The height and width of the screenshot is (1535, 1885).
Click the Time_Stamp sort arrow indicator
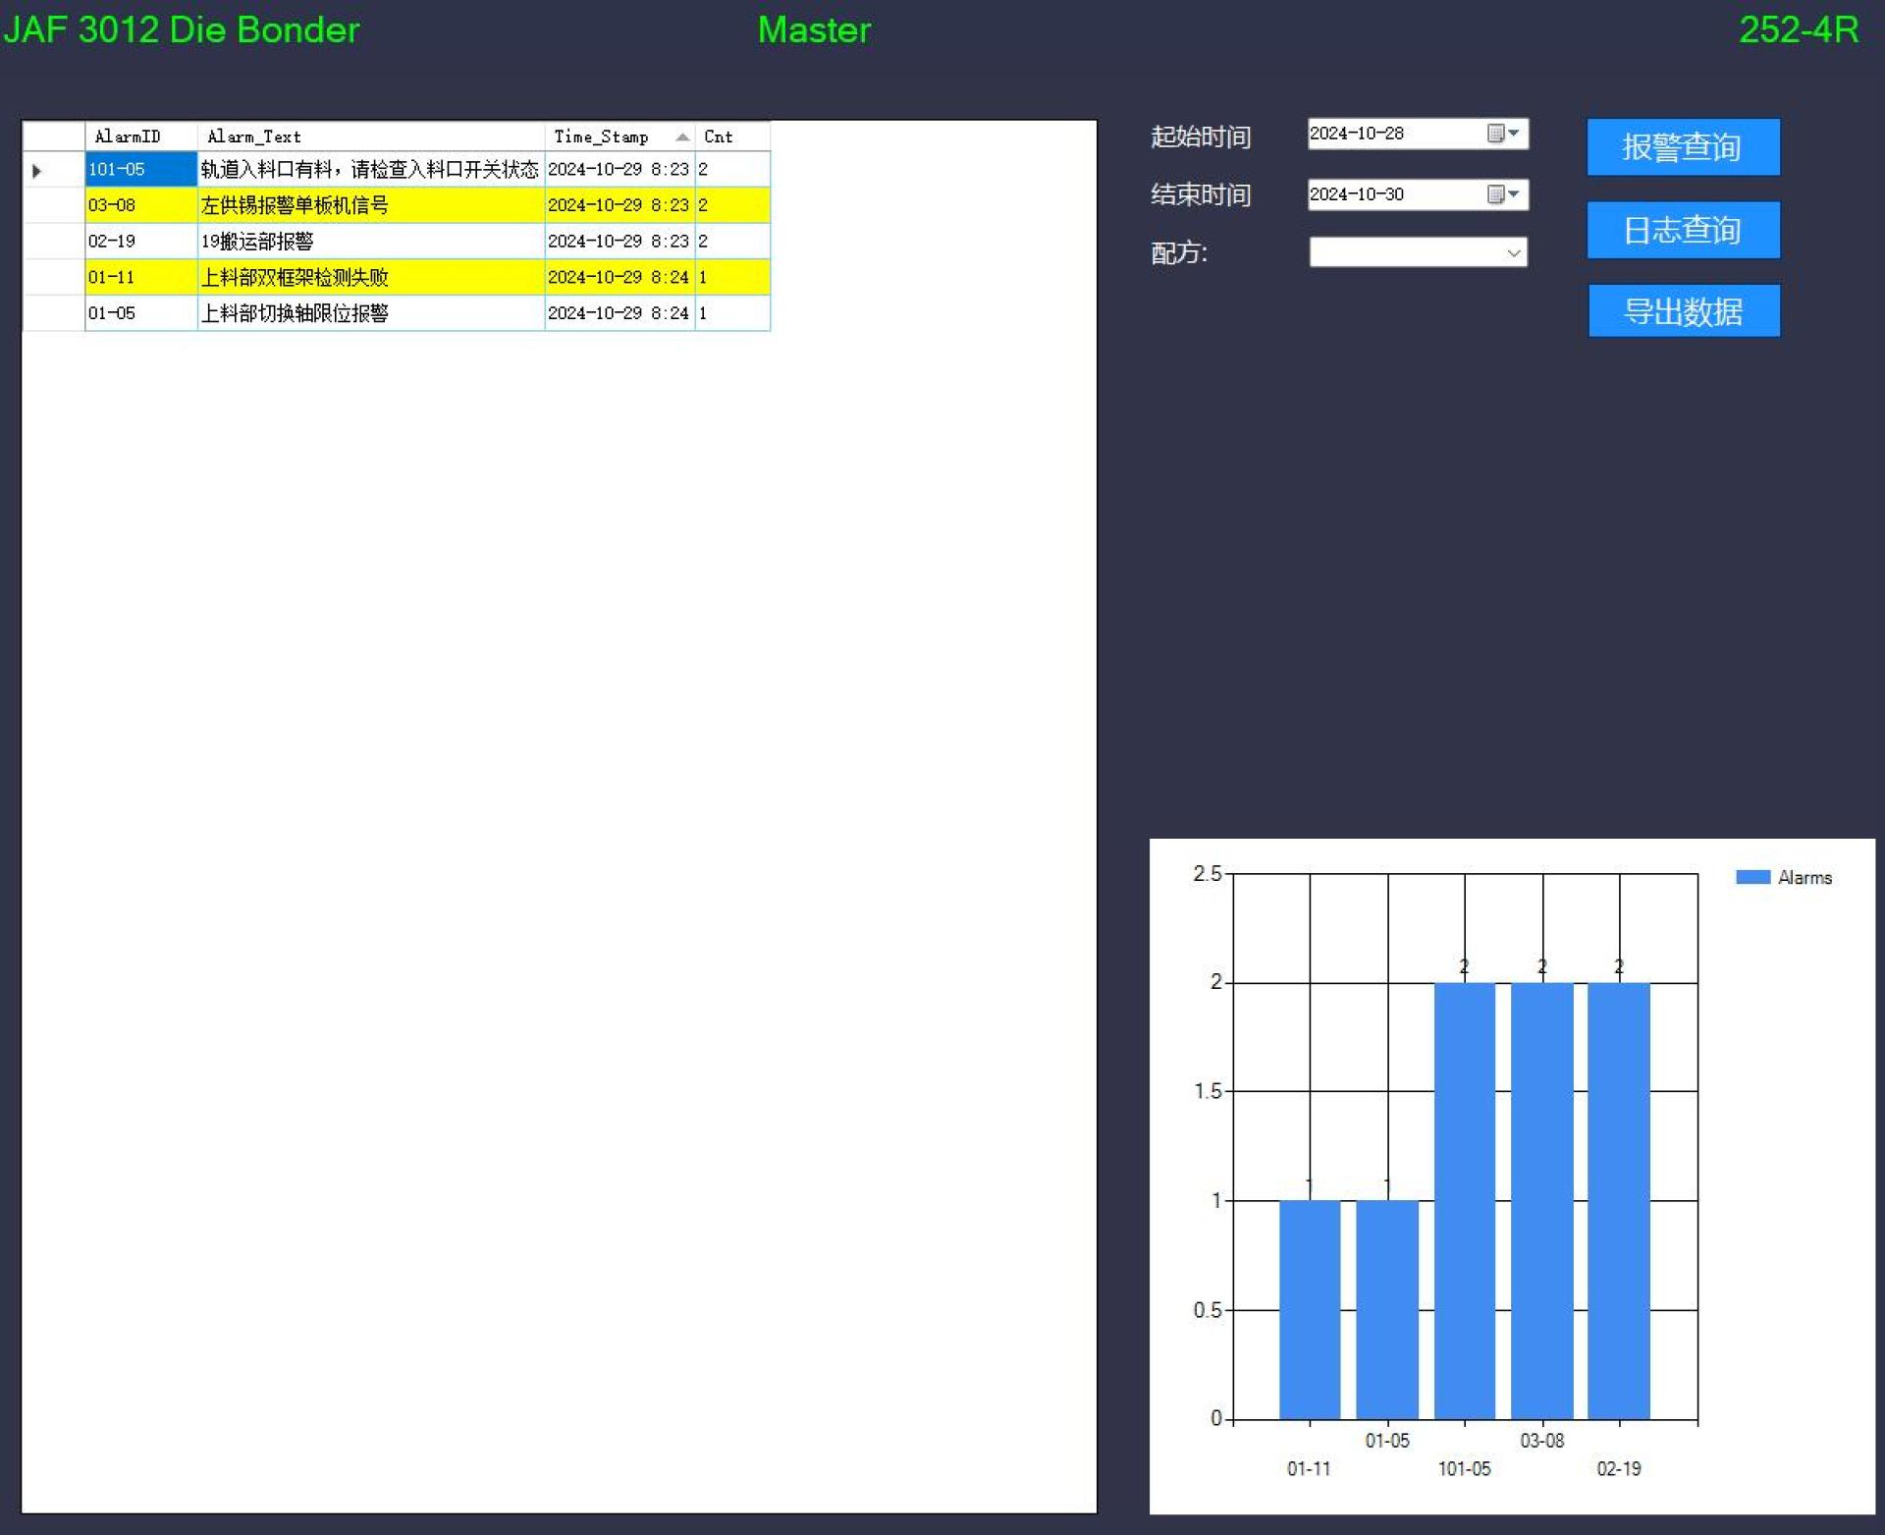pyautogui.click(x=682, y=137)
